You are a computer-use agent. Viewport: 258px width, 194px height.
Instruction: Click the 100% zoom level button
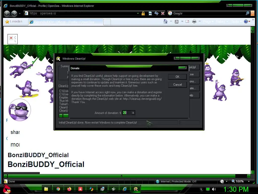pos(238,181)
